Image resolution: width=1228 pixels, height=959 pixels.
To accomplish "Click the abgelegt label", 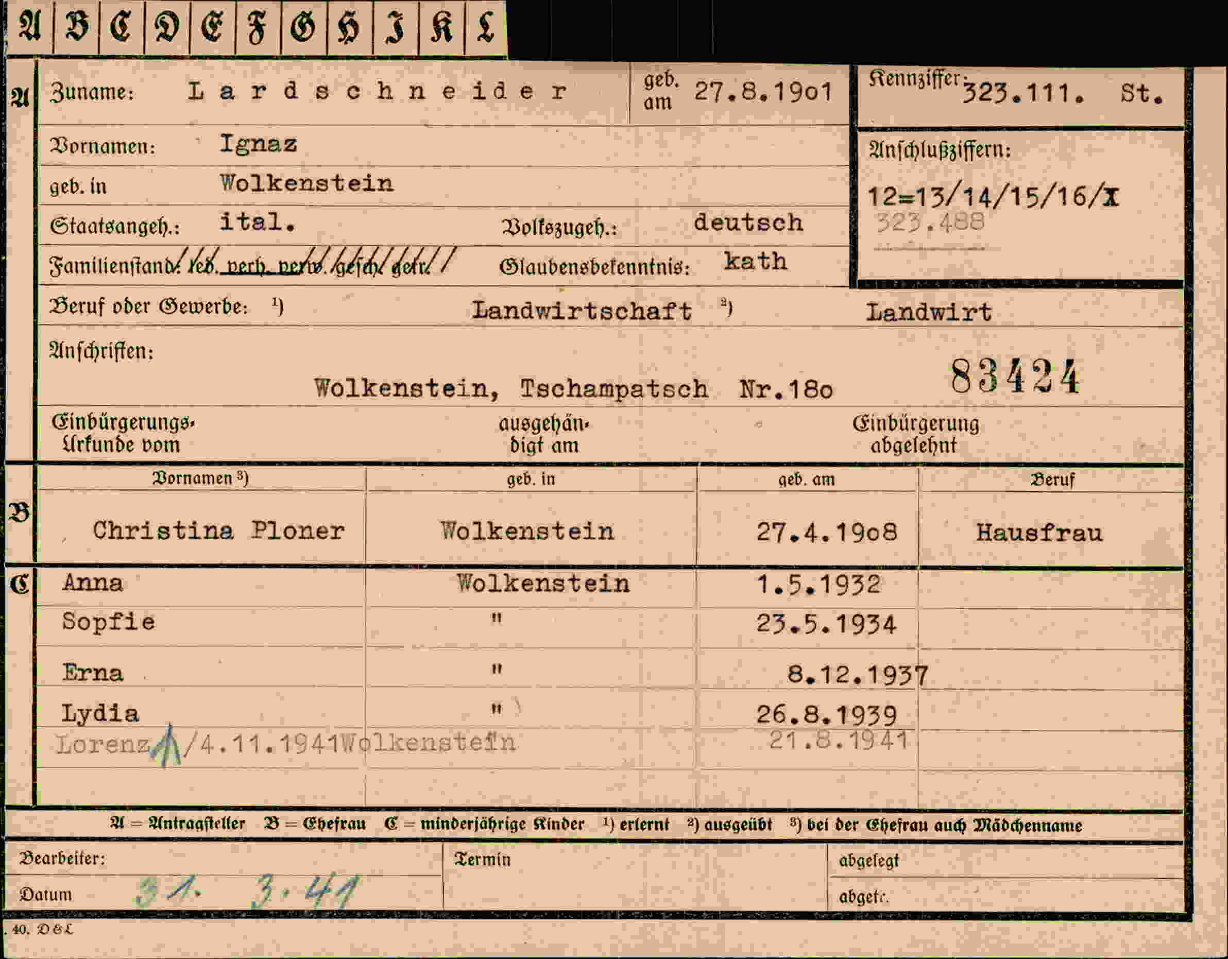I will (x=868, y=861).
